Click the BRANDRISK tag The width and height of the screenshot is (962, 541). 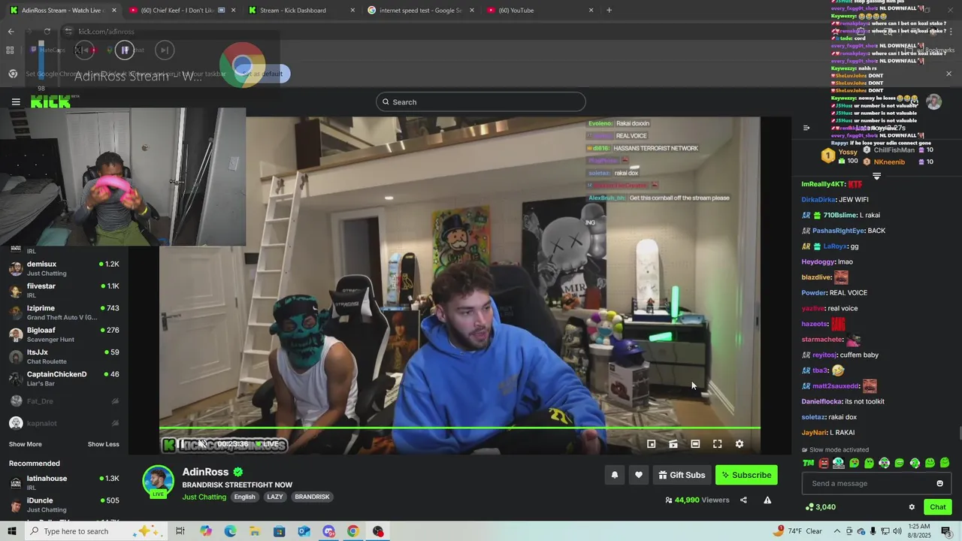(x=312, y=497)
